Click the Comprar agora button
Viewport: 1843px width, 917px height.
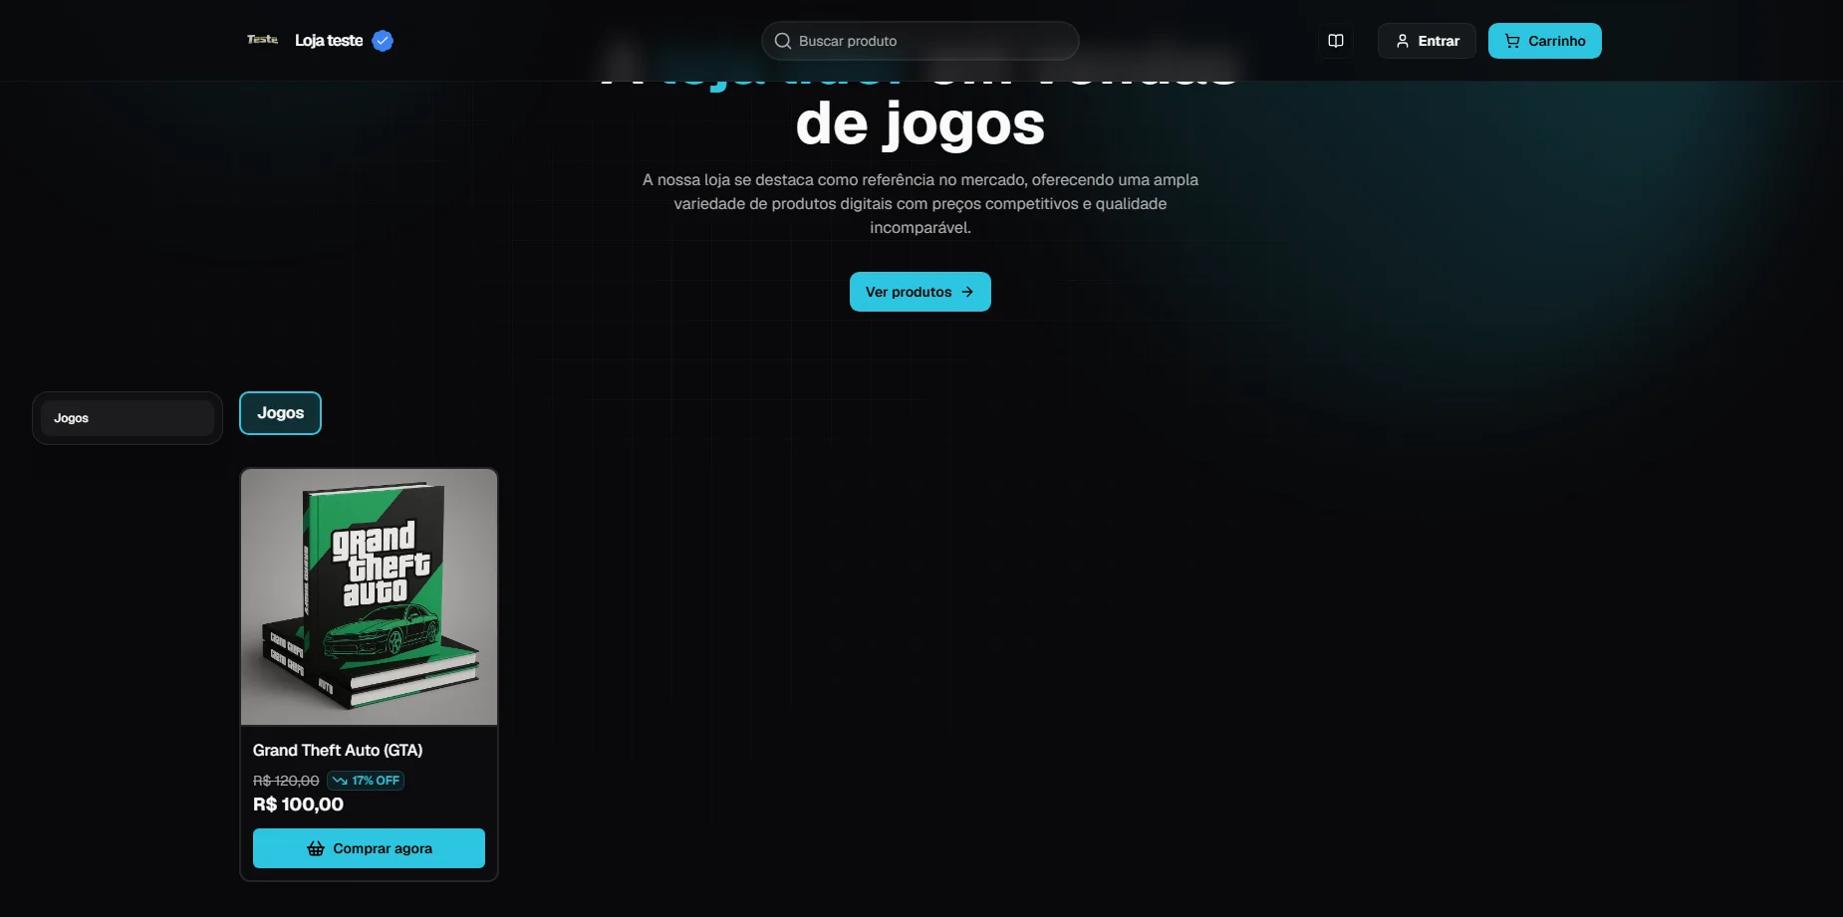(x=369, y=848)
